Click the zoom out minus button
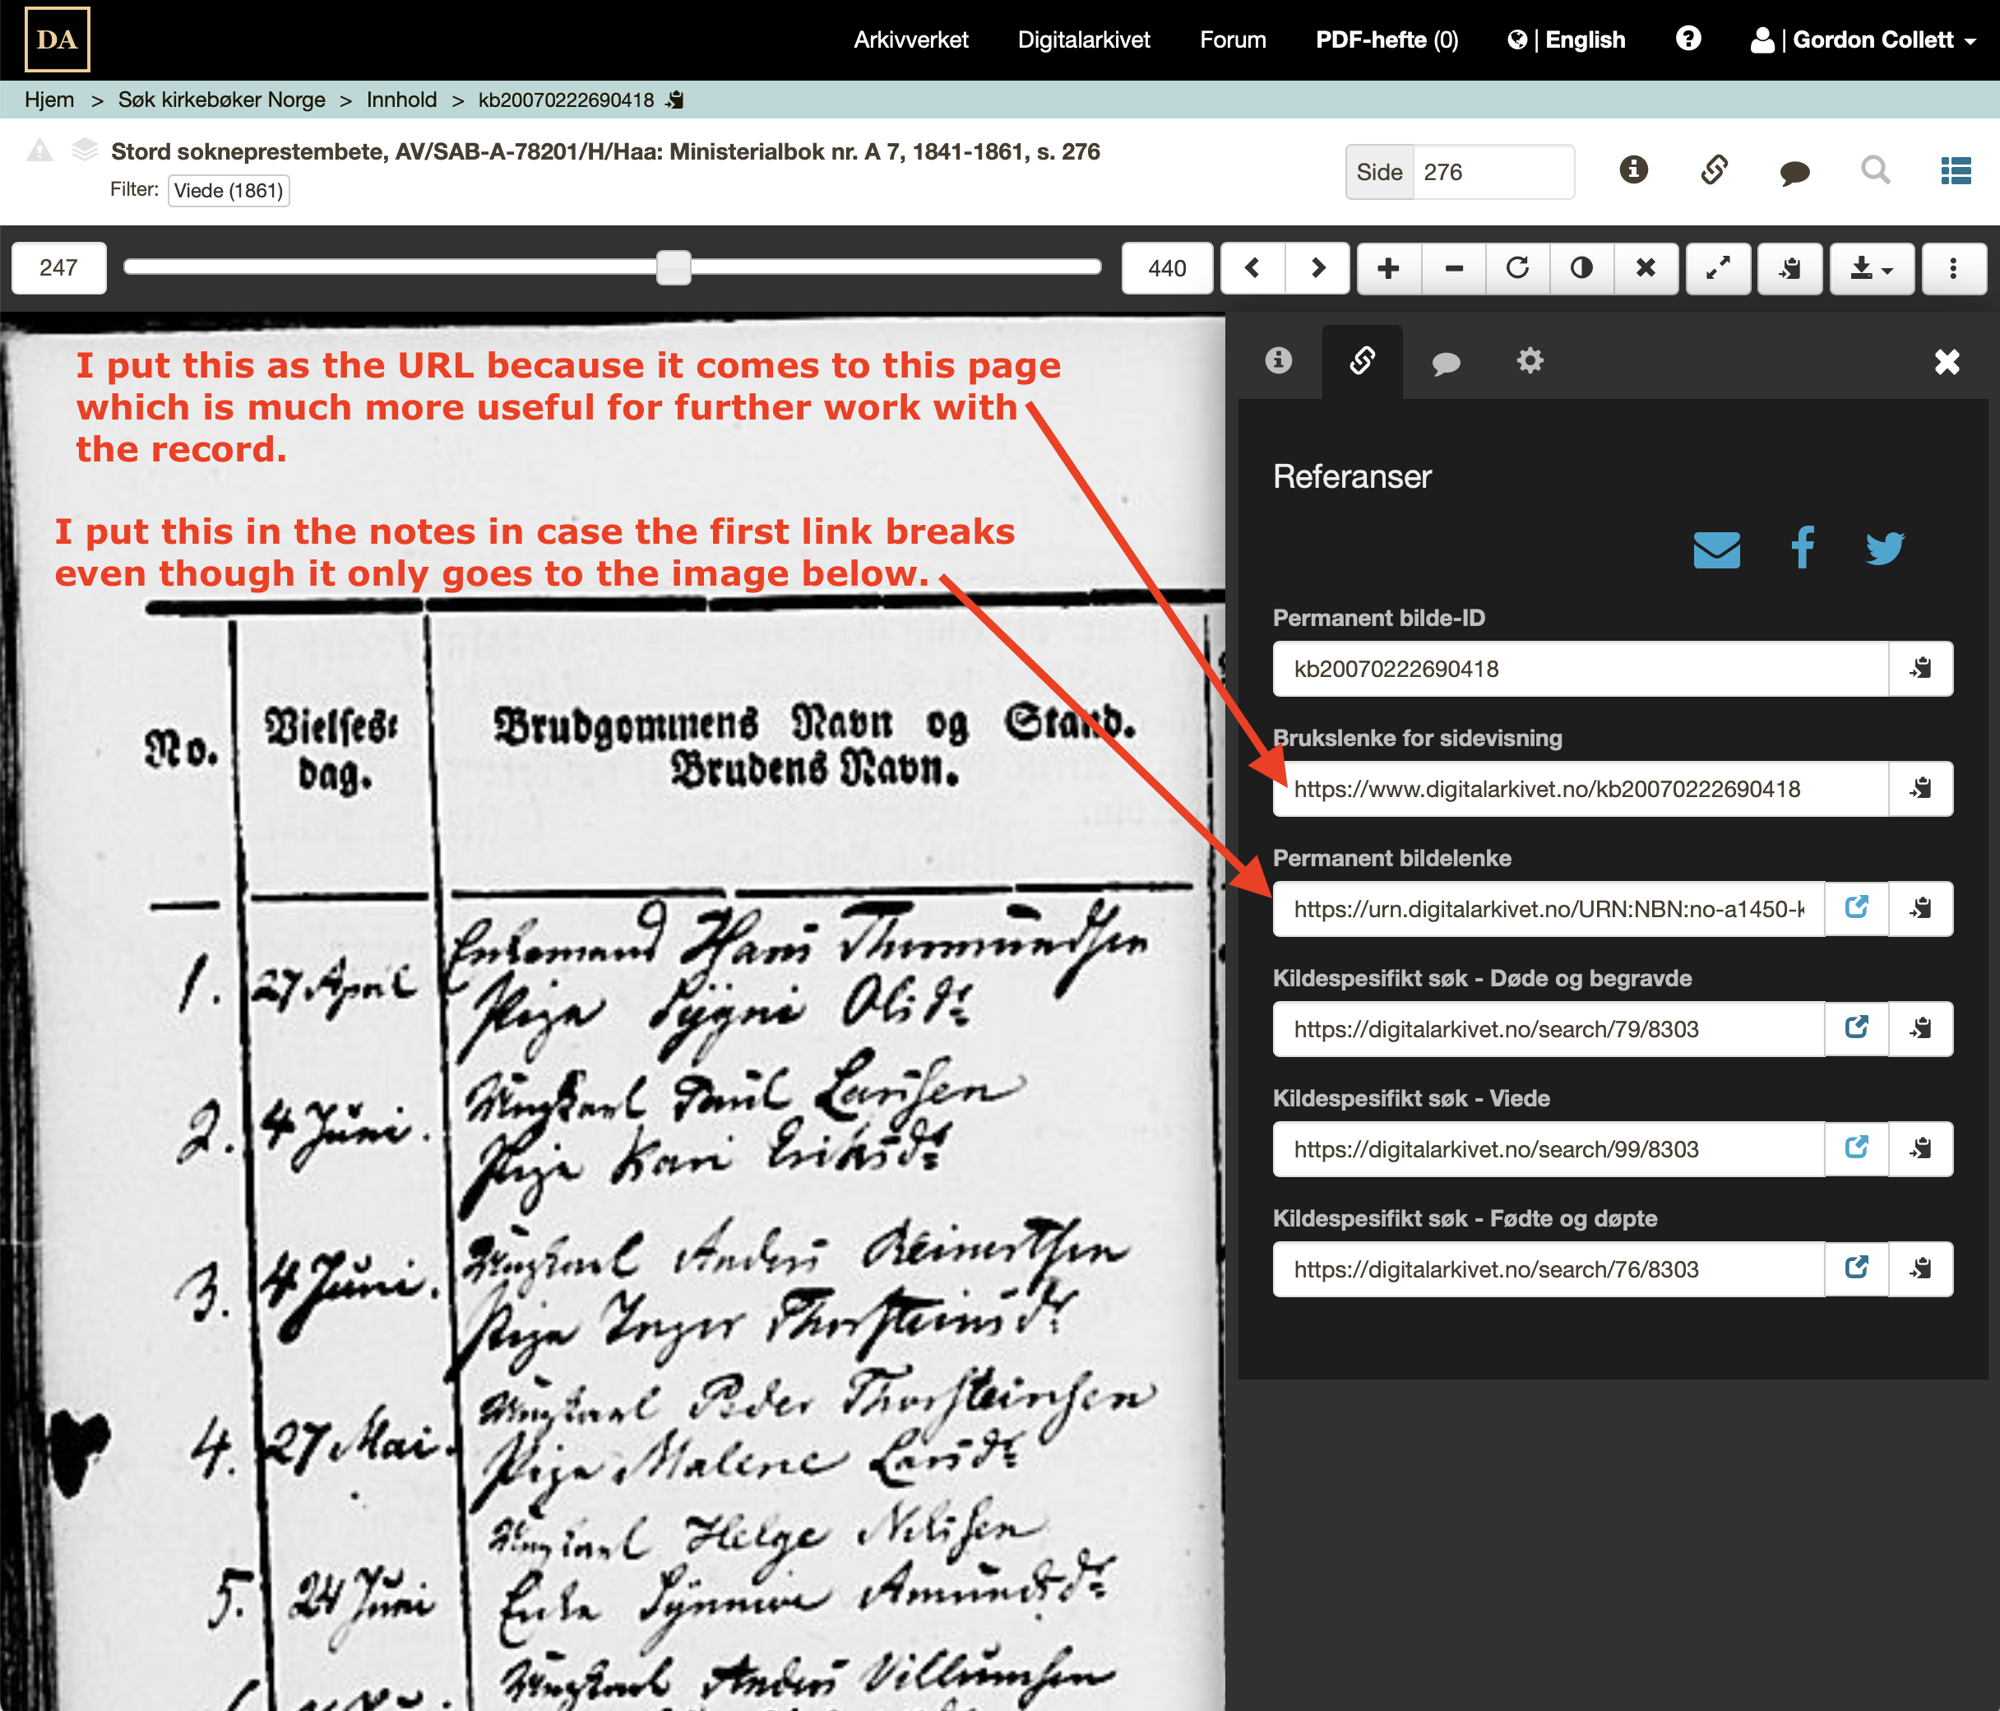2000x1711 pixels. coord(1454,267)
